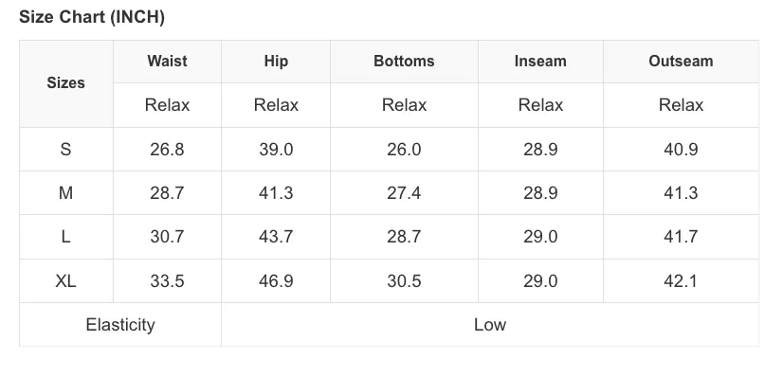Screen dimensions: 783x377
Task: Click the 26.8 waist value for S
Action: point(167,149)
